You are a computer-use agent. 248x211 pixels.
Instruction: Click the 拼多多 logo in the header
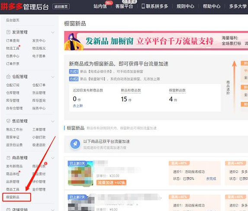[x=11, y=6]
